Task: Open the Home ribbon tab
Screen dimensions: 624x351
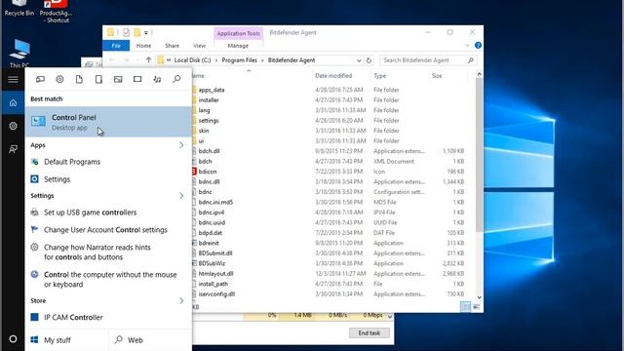Action: pyautogui.click(x=143, y=46)
